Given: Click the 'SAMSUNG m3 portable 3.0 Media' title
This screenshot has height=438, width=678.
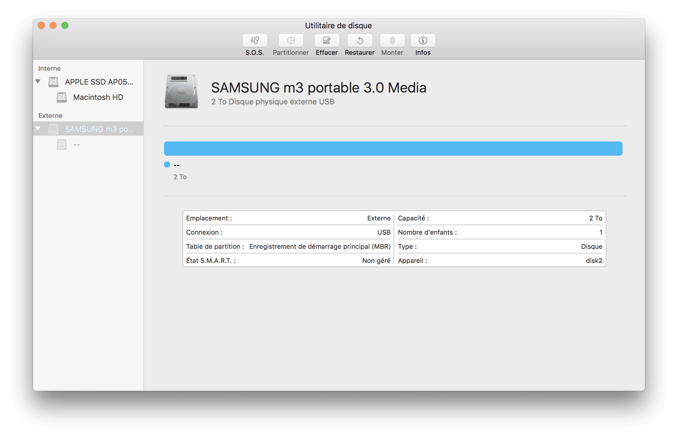Looking at the screenshot, I should (319, 88).
